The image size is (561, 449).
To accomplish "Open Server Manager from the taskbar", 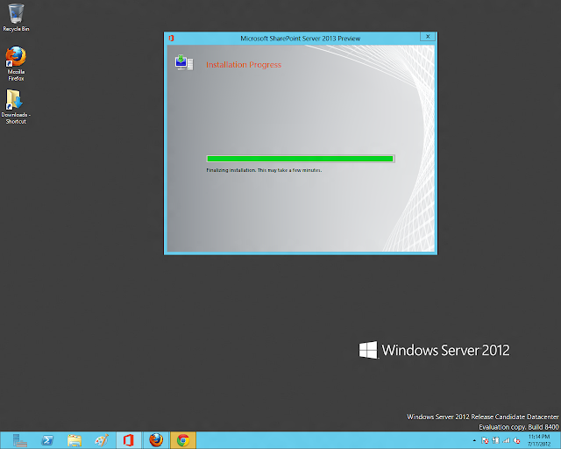I will coord(19,440).
